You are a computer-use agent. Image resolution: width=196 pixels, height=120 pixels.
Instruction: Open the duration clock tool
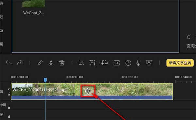(x=128, y=63)
